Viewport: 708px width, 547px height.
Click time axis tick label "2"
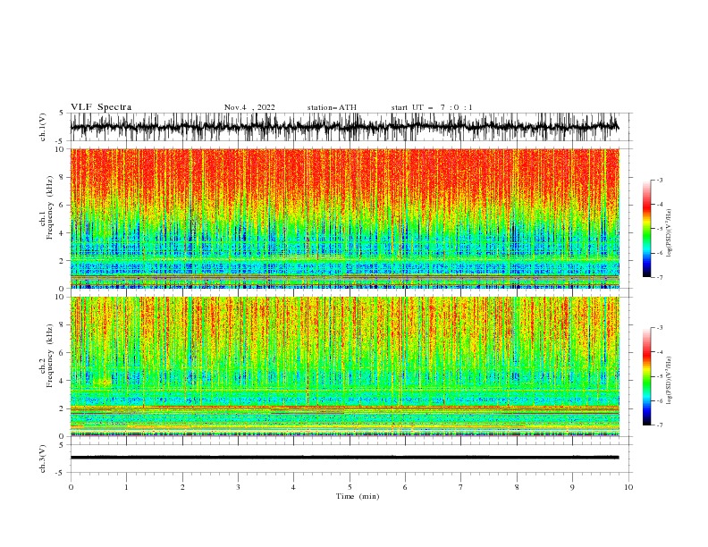coord(182,487)
